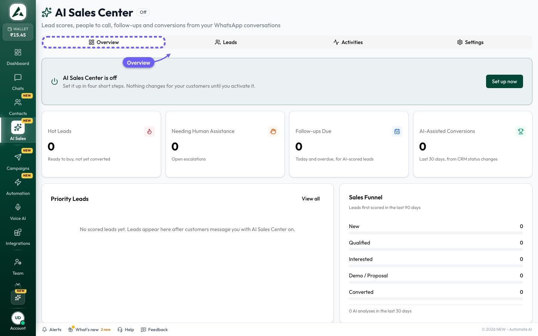Go to Chats in the sidebar
The image size is (538, 336).
pos(18,82)
